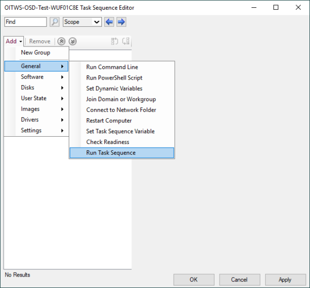The width and height of the screenshot is (310, 288).
Task: Open the User State submenu
Action: pyautogui.click(x=36, y=98)
